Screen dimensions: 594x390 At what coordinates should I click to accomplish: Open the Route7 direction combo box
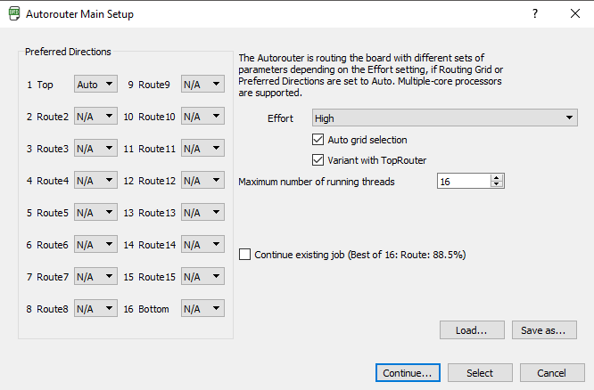coord(95,277)
